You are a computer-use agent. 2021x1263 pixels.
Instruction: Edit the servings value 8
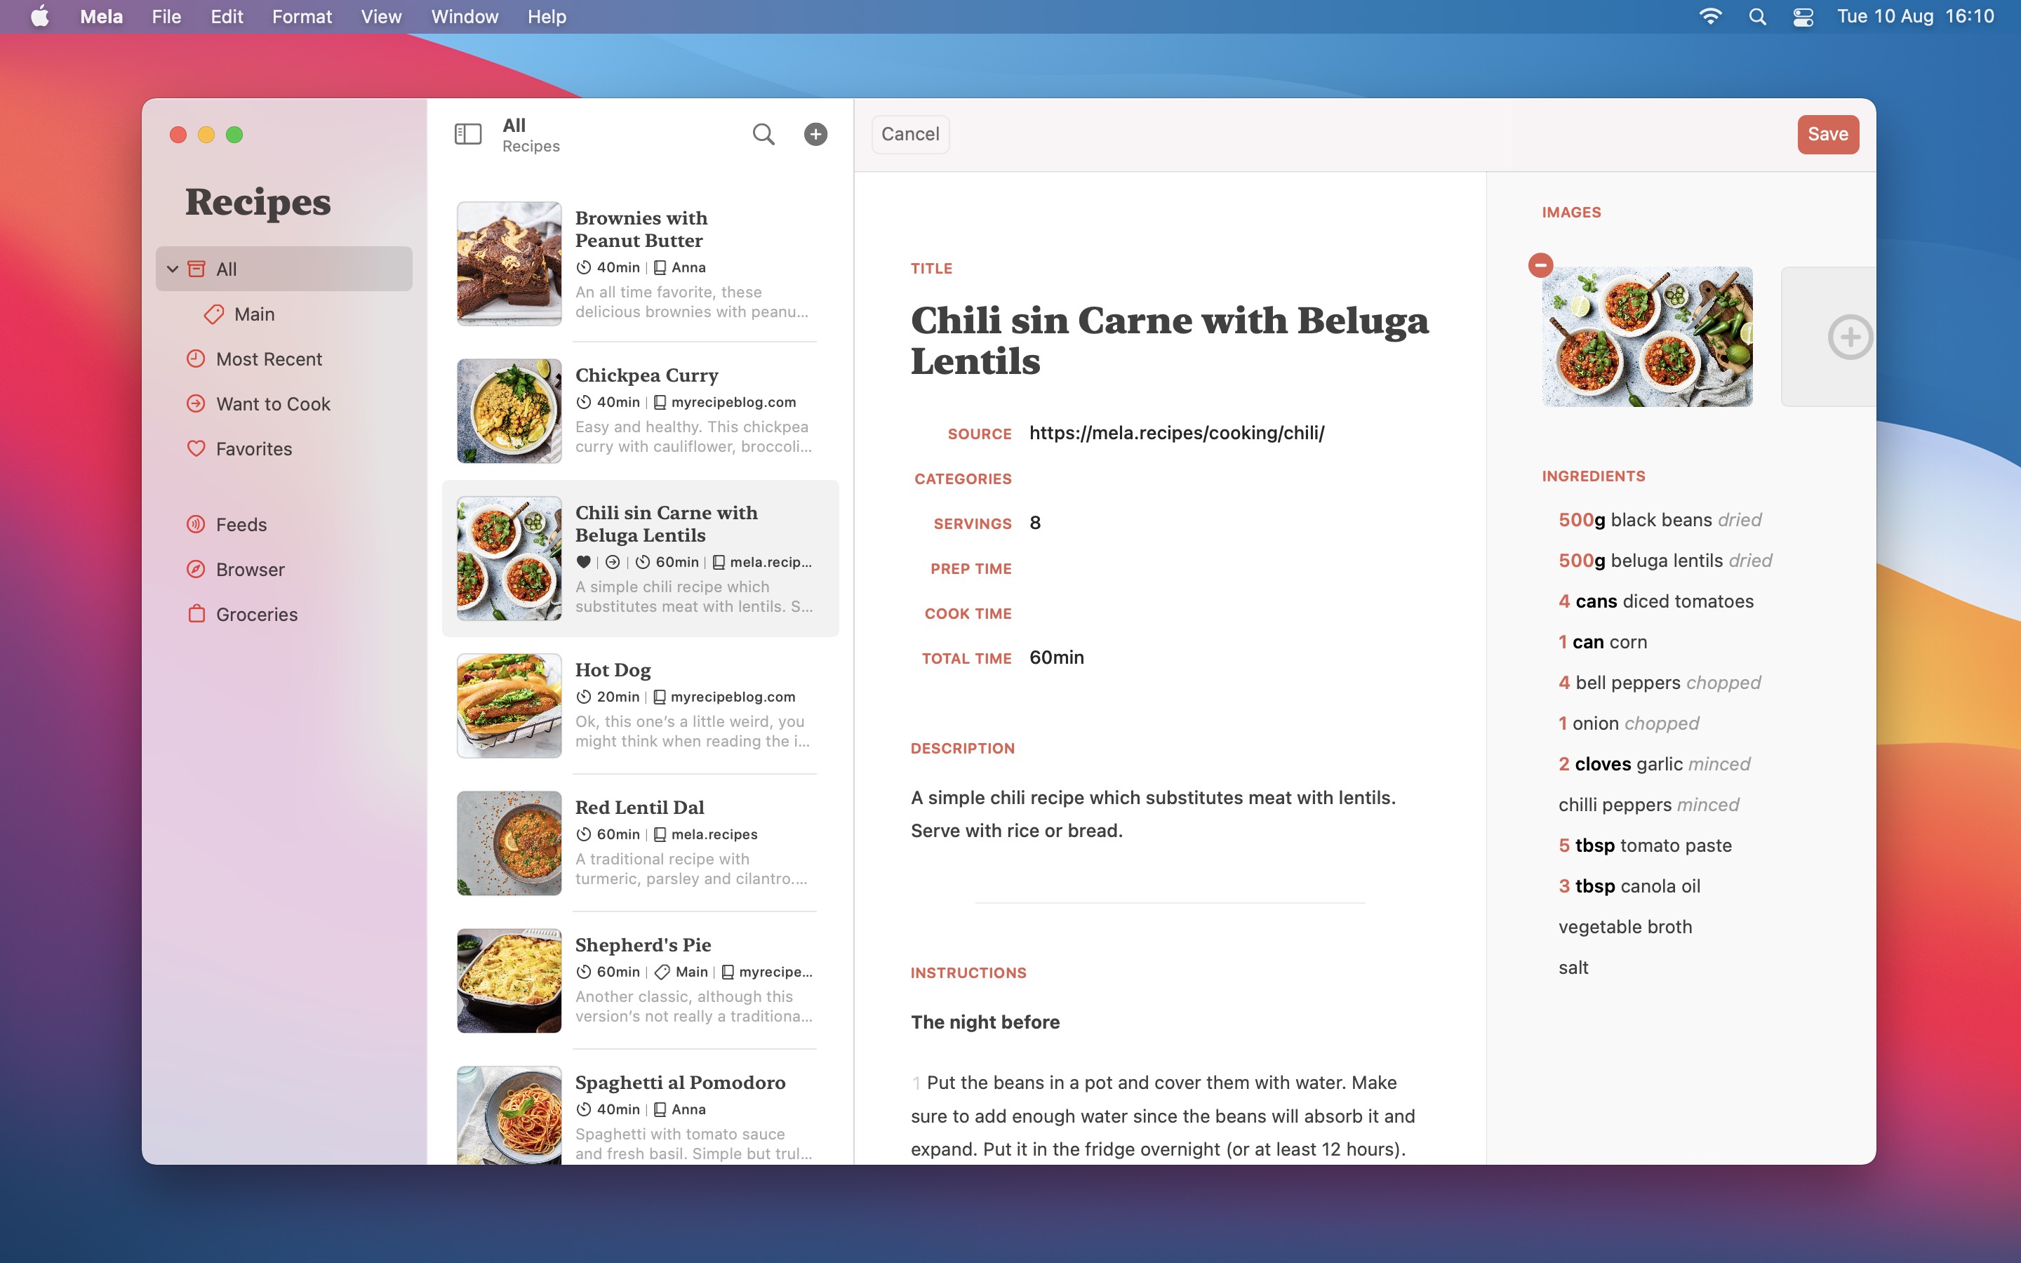(x=1035, y=523)
